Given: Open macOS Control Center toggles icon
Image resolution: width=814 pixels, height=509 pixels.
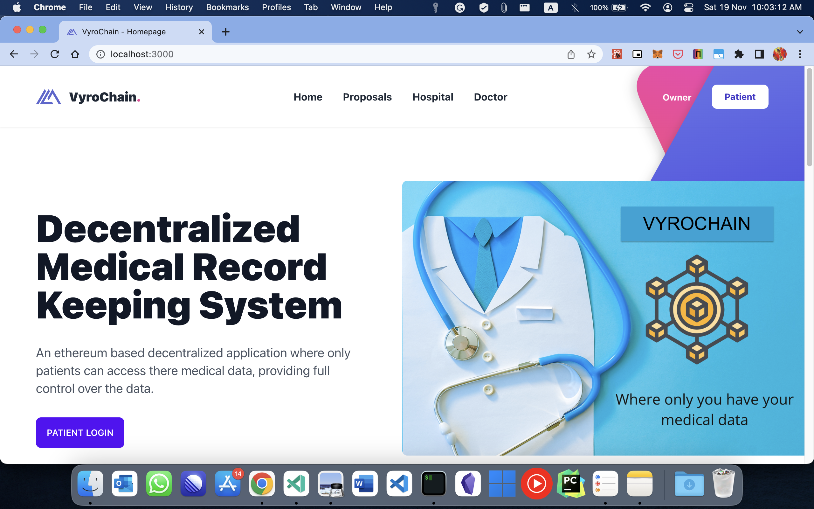Looking at the screenshot, I should (688, 7).
